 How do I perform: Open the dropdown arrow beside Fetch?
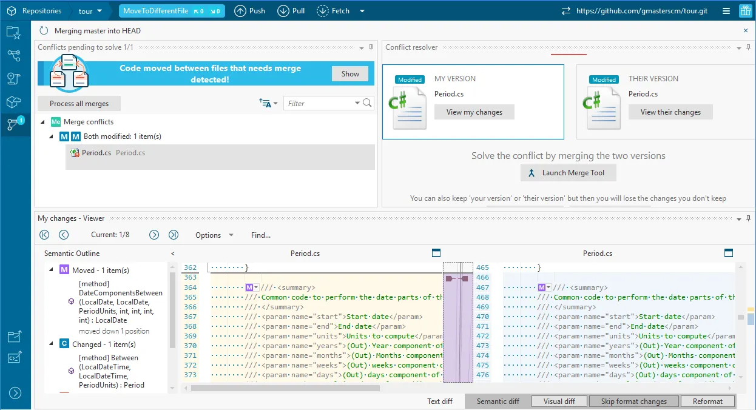(x=362, y=11)
